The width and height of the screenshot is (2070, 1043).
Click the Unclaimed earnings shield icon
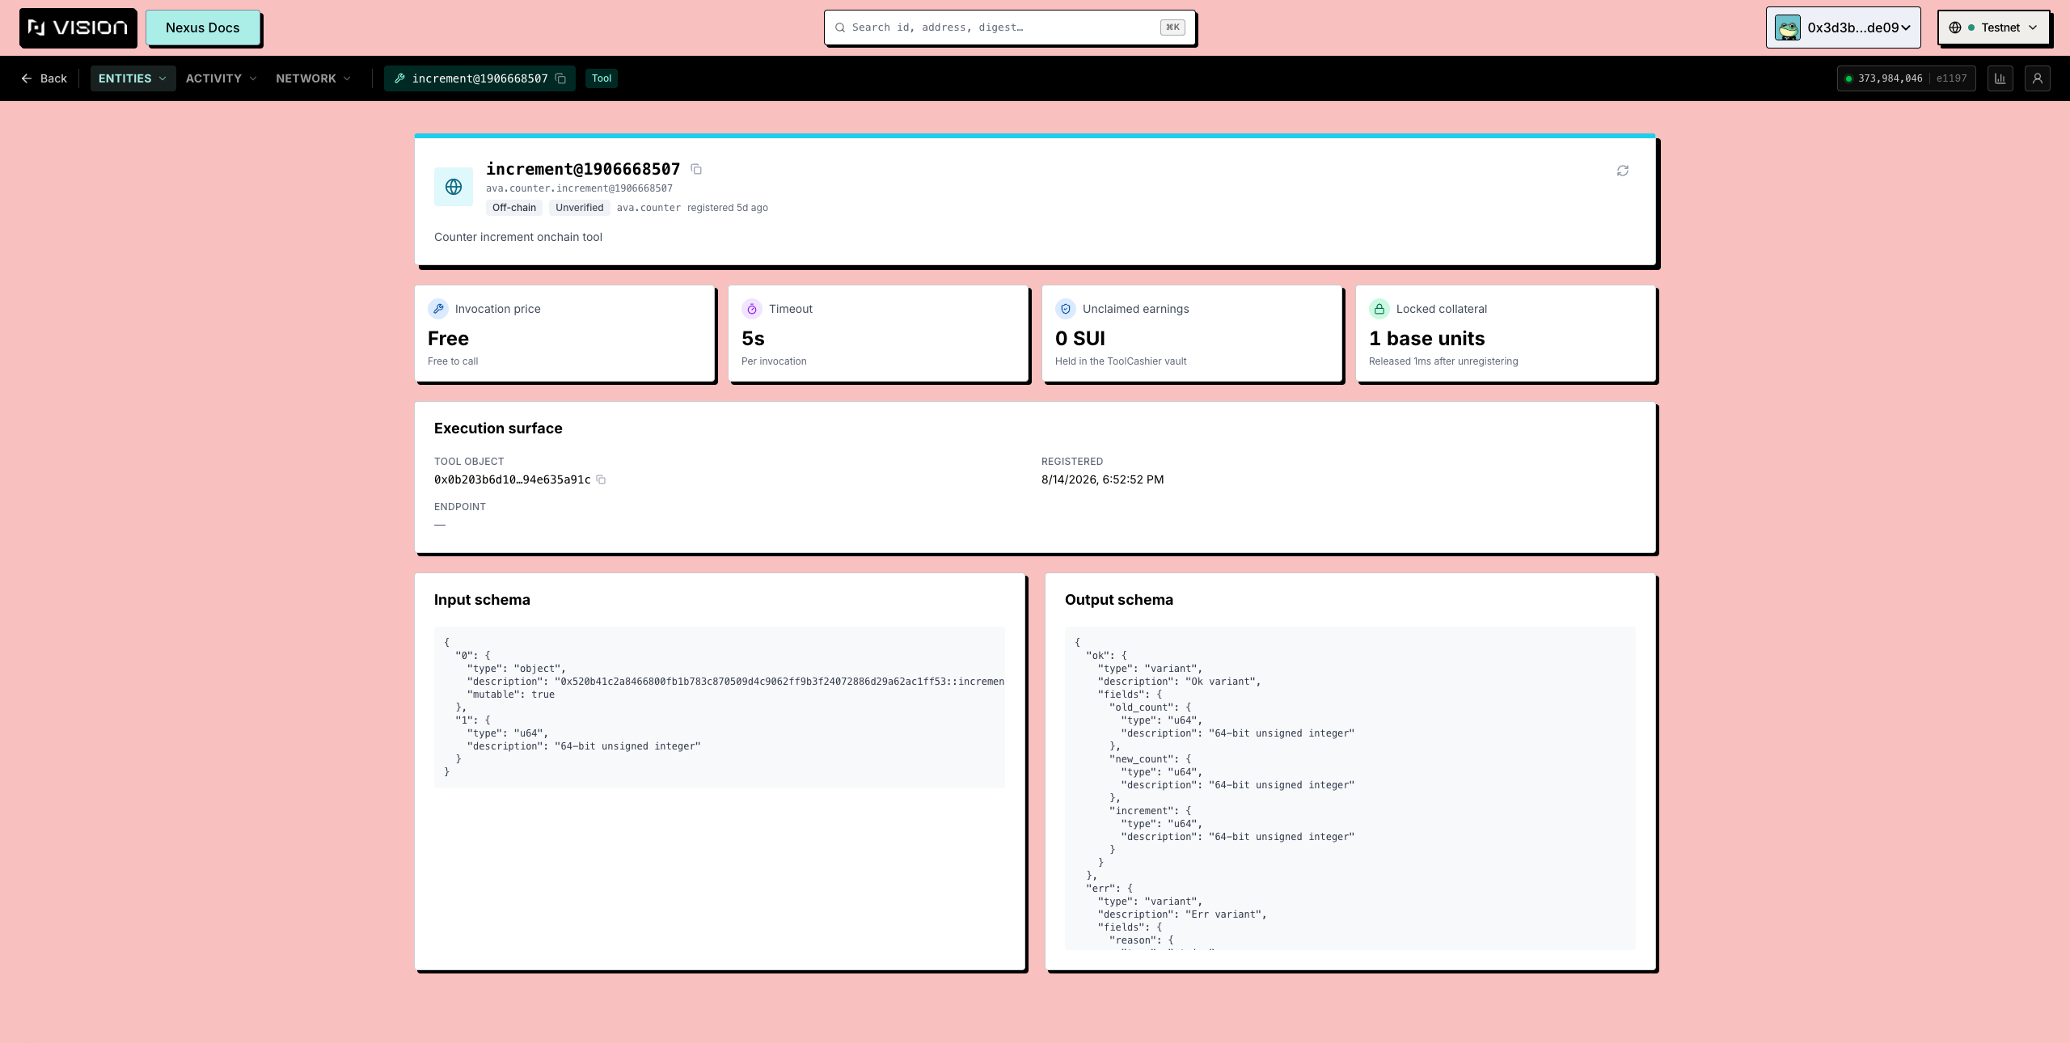point(1066,309)
